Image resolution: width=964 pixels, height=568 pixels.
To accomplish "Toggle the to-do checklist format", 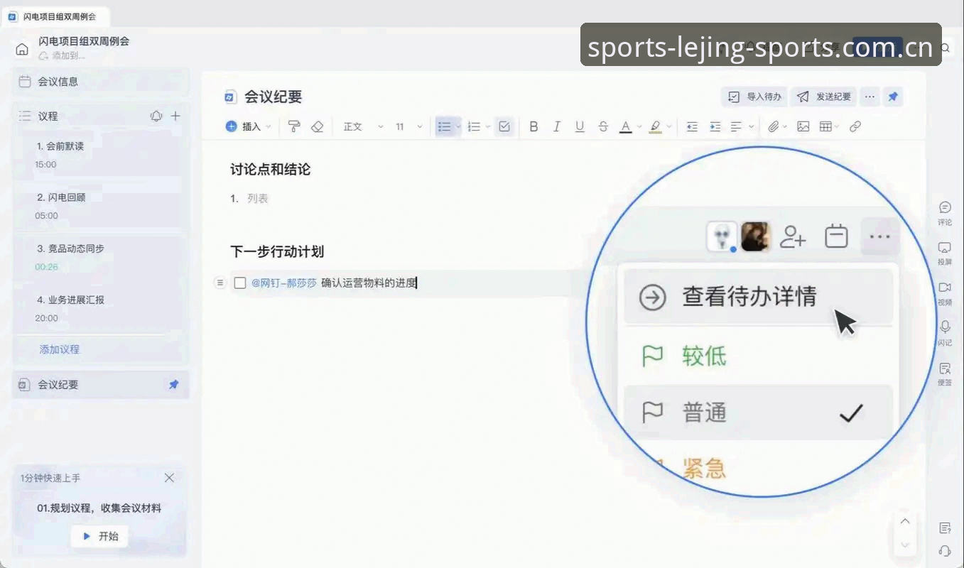I will 504,126.
